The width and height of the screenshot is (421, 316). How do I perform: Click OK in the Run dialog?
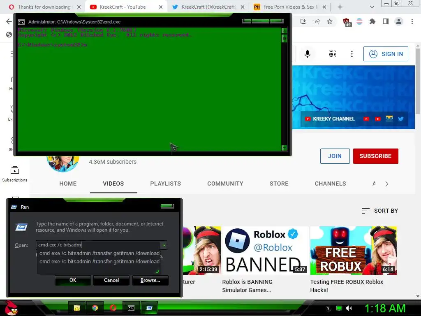coord(73,280)
